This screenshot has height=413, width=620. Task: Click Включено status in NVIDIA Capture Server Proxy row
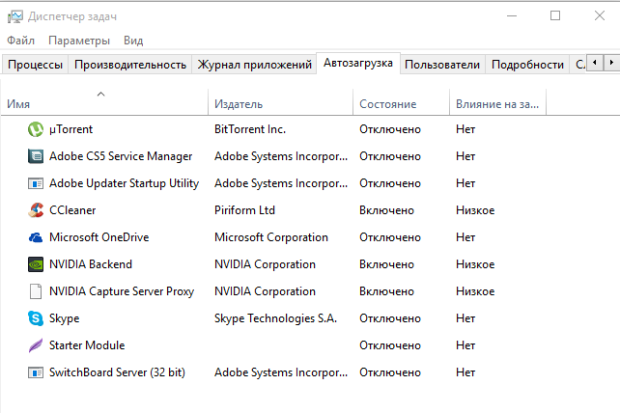(386, 291)
